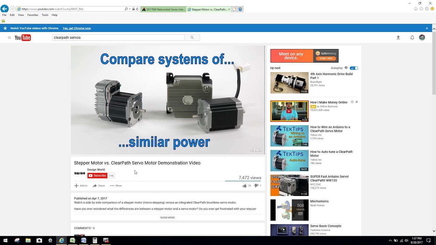
Task: Click the address bar magnifier search icon
Action: click(126, 9)
